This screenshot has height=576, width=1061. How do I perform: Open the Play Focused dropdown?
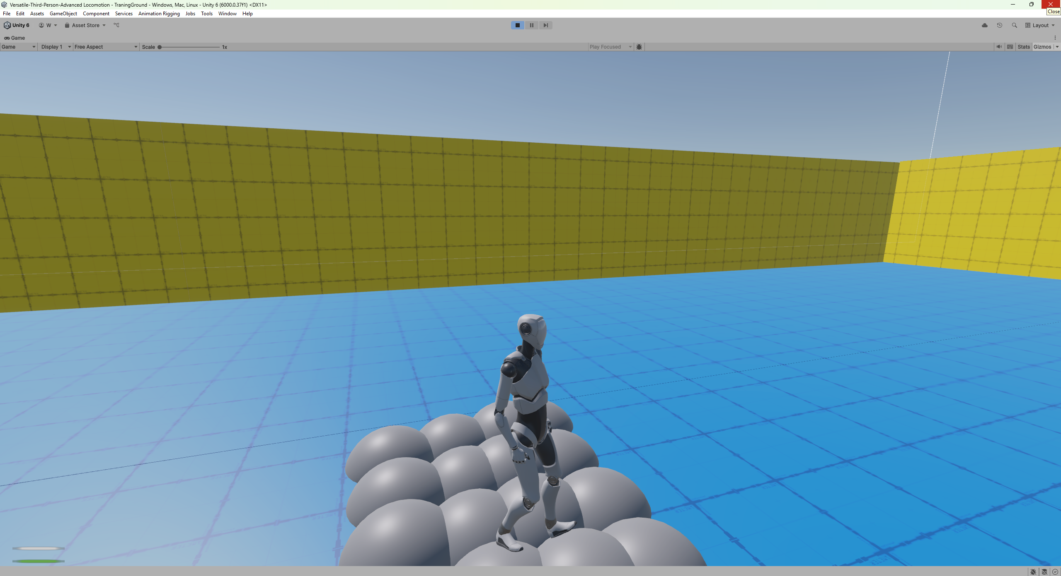610,47
